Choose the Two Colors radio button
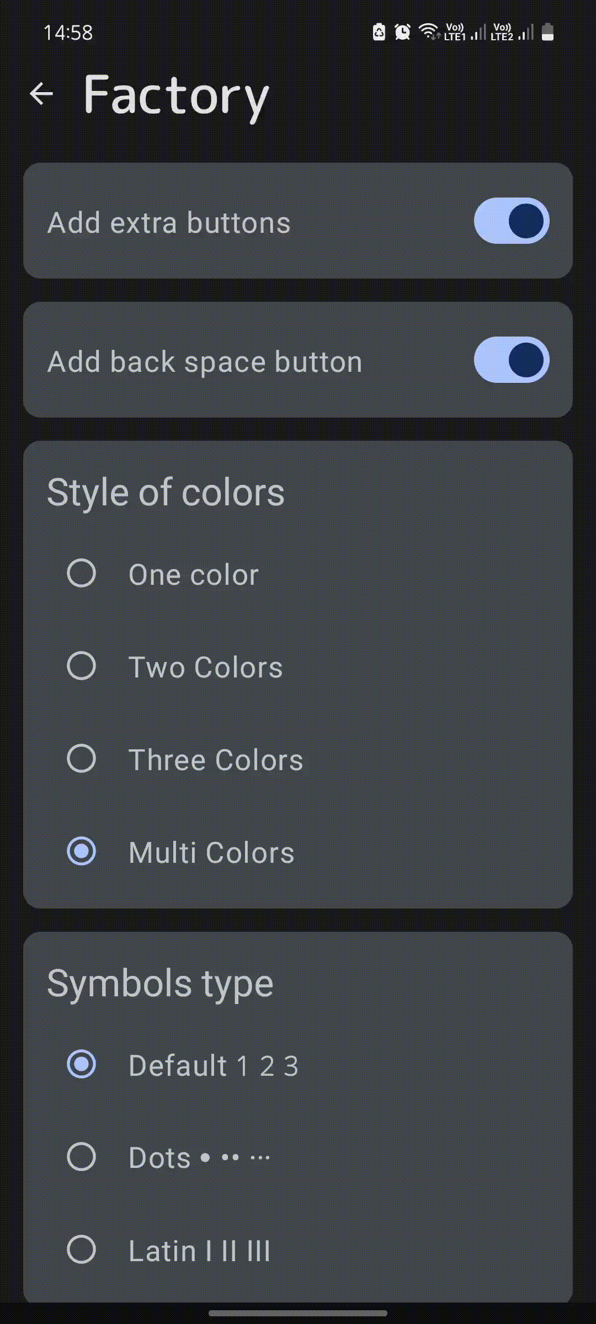Viewport: 596px width, 1324px height. (82, 666)
